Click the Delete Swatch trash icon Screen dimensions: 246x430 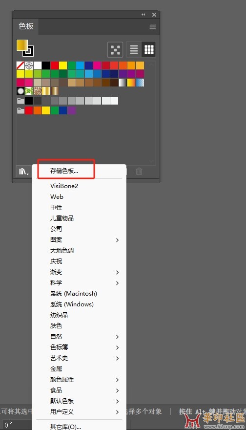pos(139,172)
